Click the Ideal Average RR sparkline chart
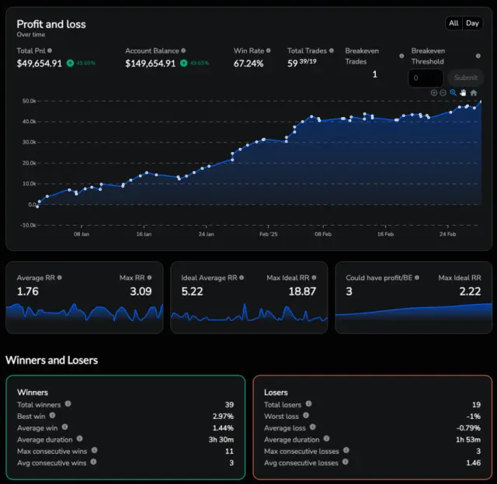This screenshot has height=484, width=497. (248, 314)
